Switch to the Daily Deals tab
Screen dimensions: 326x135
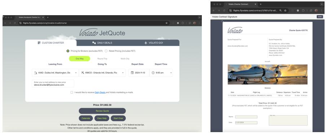102,43
